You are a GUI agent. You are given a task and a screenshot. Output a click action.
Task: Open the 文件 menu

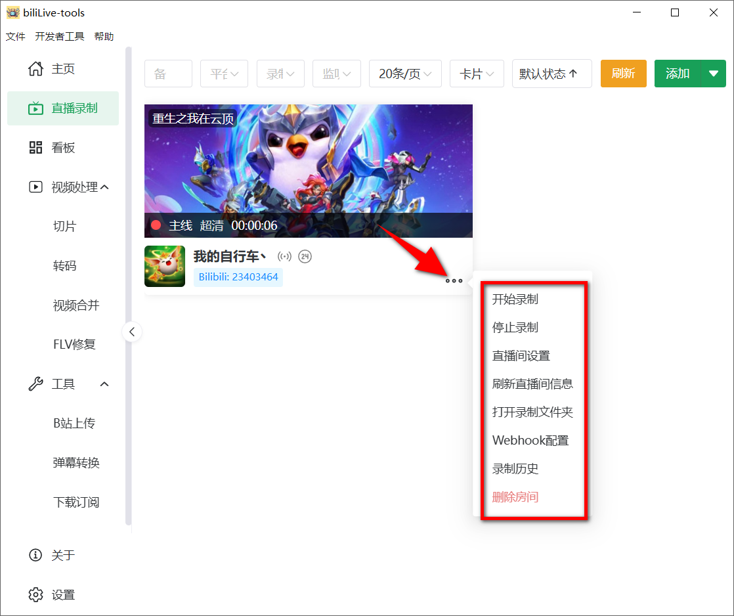[15, 36]
